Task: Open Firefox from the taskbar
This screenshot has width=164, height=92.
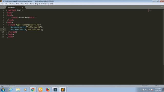Action: 48,90
